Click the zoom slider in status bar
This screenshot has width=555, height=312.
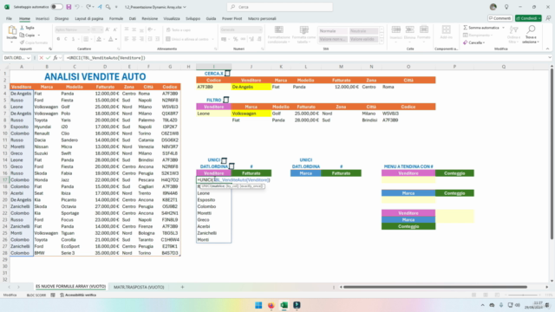523,295
